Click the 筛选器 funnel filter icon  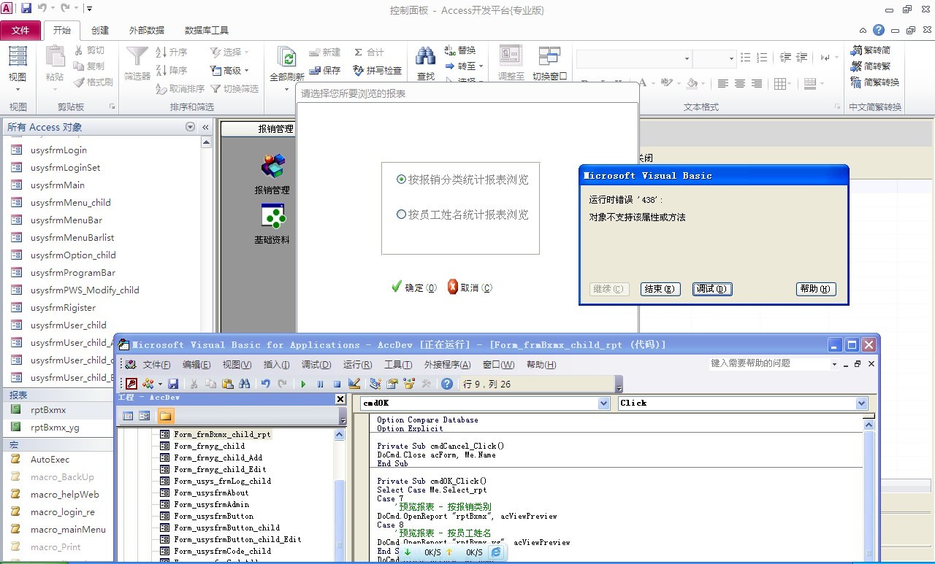(x=137, y=57)
